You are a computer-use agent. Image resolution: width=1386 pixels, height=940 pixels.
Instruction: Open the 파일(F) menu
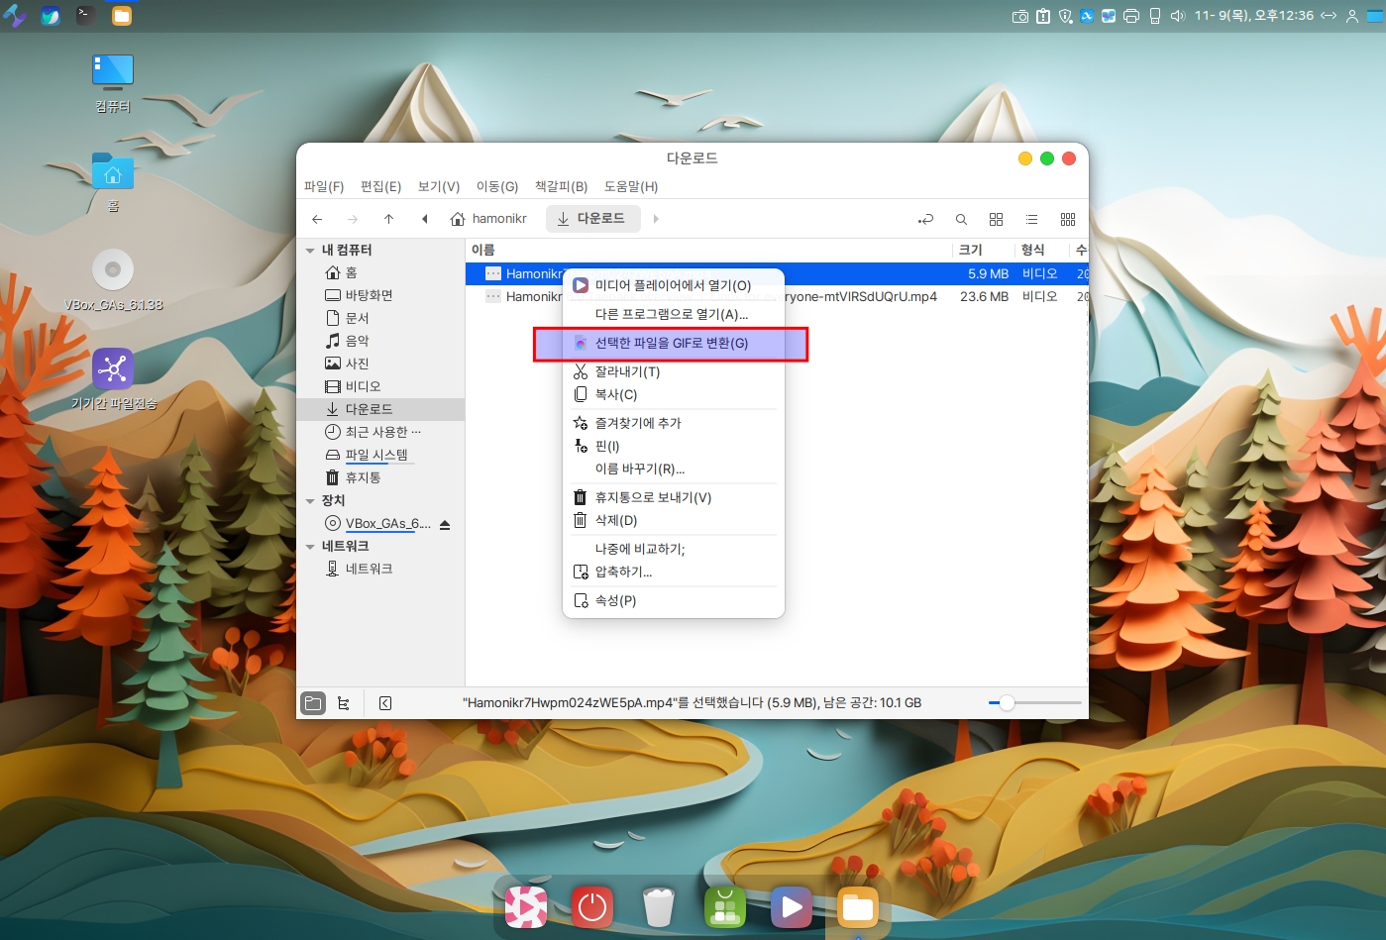pos(323,186)
